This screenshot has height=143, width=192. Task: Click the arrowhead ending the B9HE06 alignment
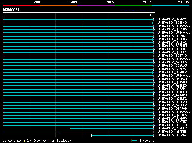point(153,39)
